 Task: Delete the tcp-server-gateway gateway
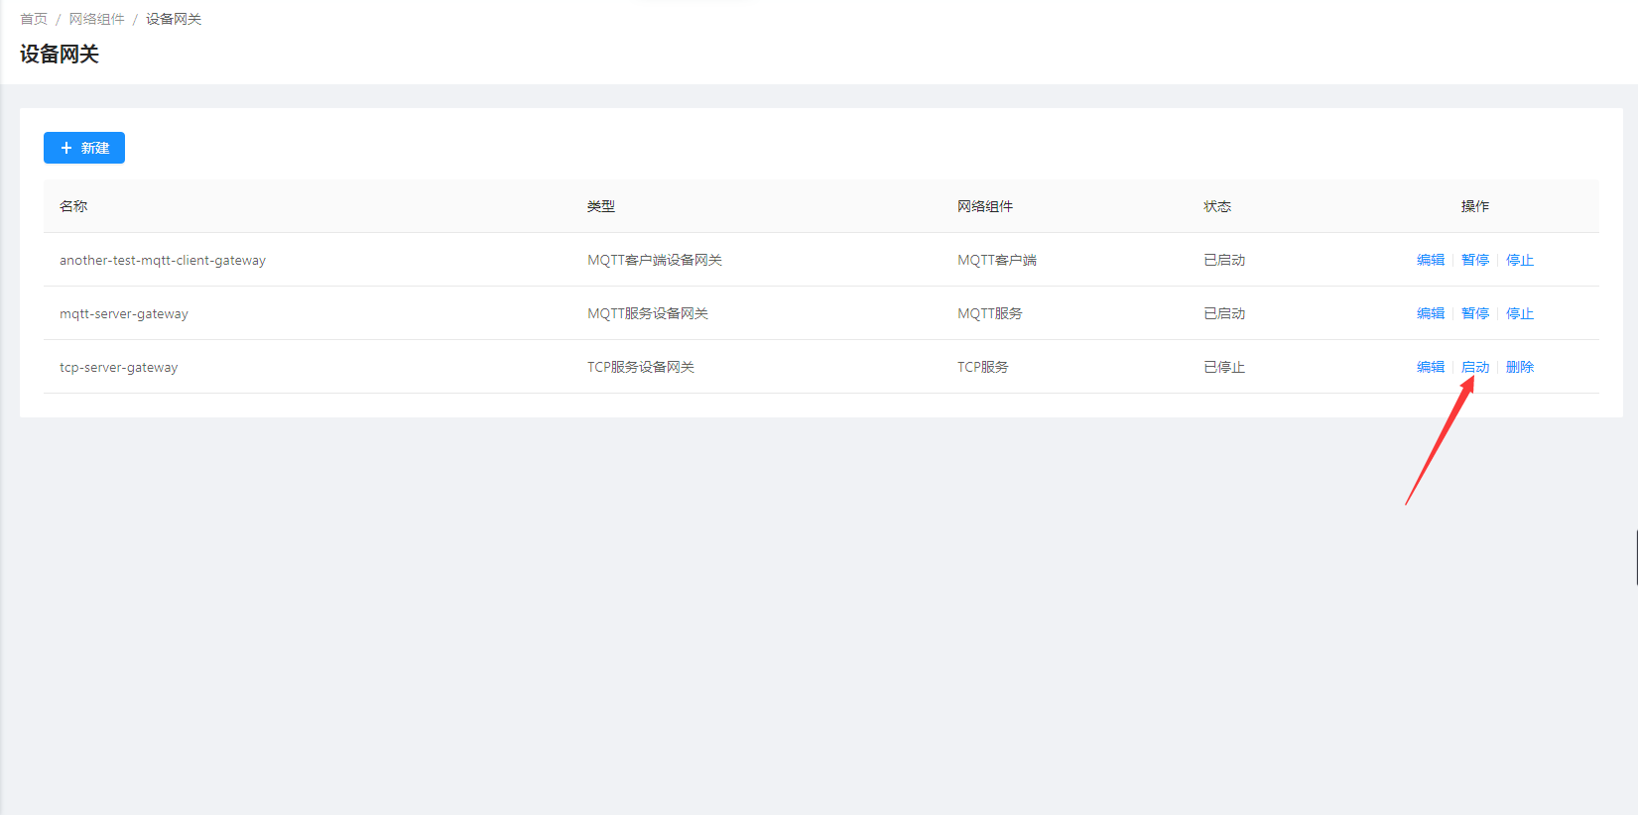pyautogui.click(x=1519, y=367)
